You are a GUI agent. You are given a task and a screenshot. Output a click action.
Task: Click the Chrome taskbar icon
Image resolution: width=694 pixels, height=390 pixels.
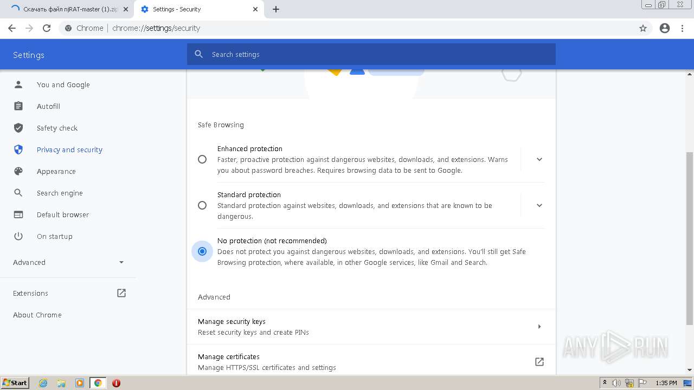pyautogui.click(x=98, y=383)
